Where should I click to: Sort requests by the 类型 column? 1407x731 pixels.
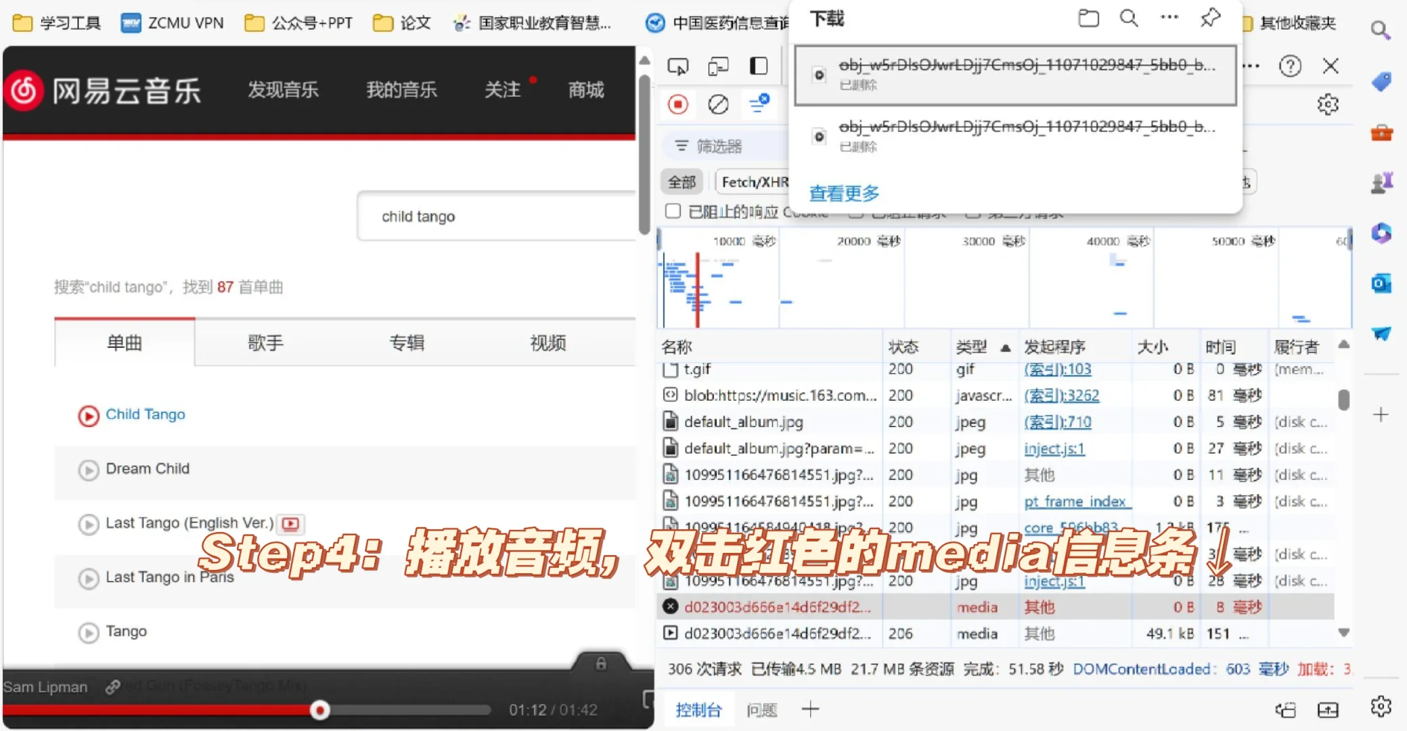click(x=973, y=347)
